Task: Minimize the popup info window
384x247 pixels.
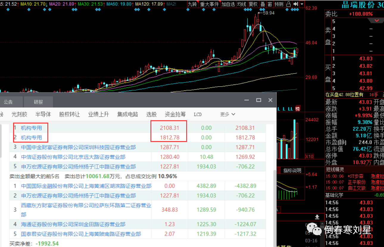Action: click(247, 100)
